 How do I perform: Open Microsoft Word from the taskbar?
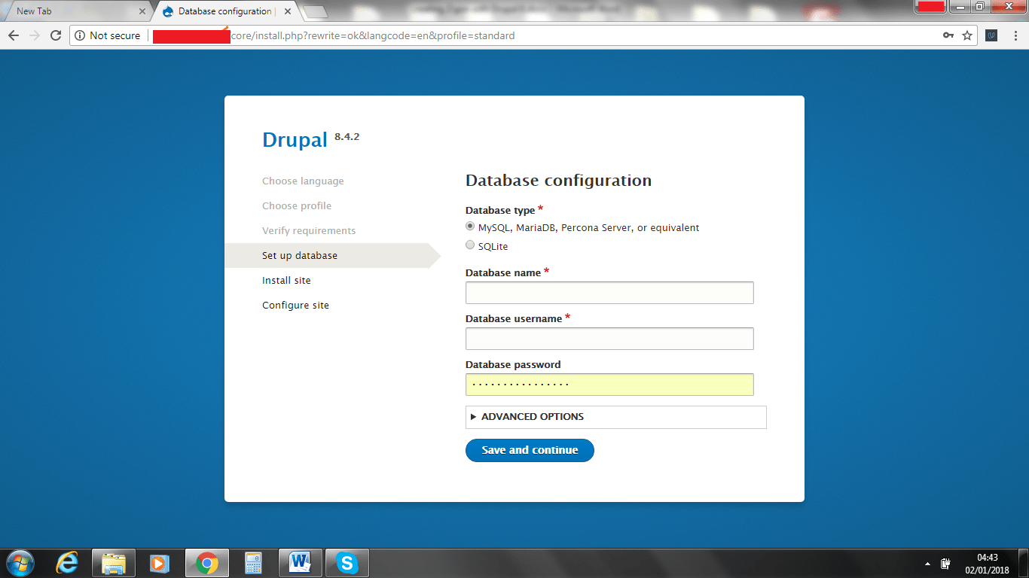pyautogui.click(x=300, y=563)
